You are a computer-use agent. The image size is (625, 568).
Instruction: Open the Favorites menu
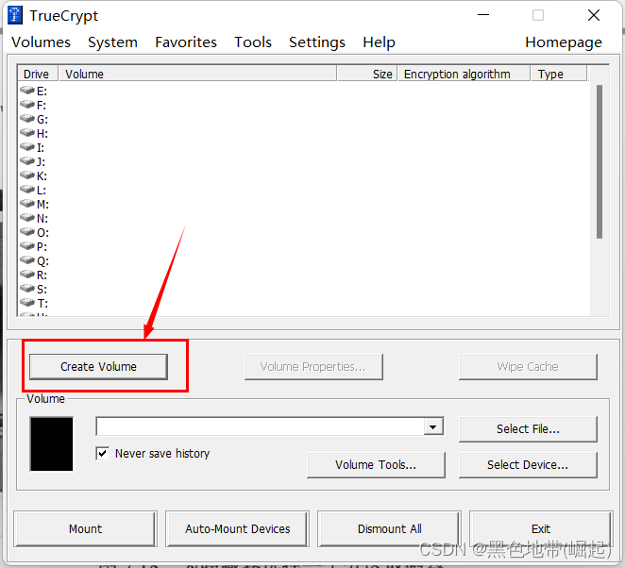coord(186,42)
